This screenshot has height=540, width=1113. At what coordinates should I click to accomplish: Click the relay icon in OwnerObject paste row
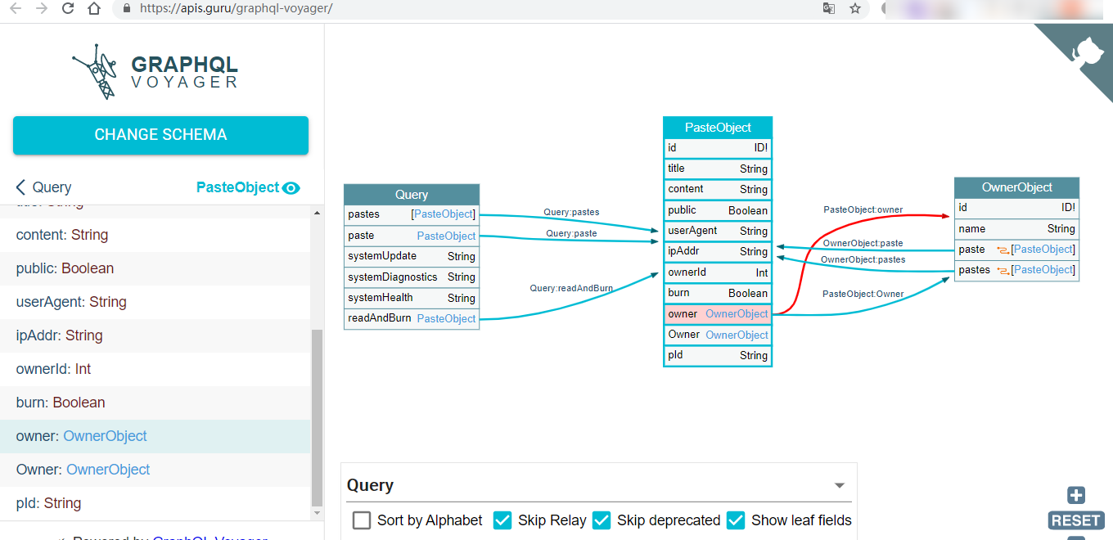click(1003, 250)
